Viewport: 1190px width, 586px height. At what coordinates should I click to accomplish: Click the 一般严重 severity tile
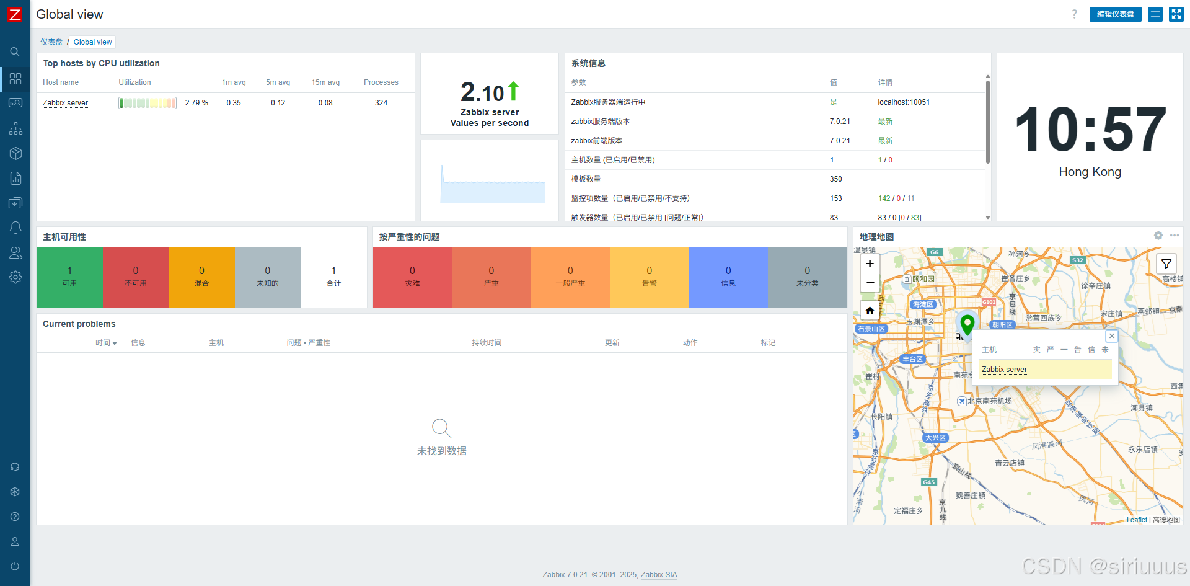570,277
